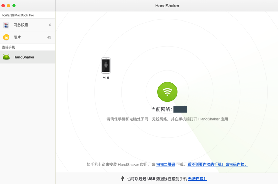Open the 无法连接？ help link

pyautogui.click(x=197, y=179)
